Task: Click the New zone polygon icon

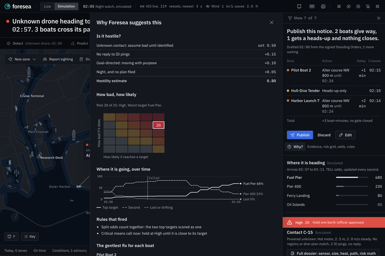Action: [11, 59]
